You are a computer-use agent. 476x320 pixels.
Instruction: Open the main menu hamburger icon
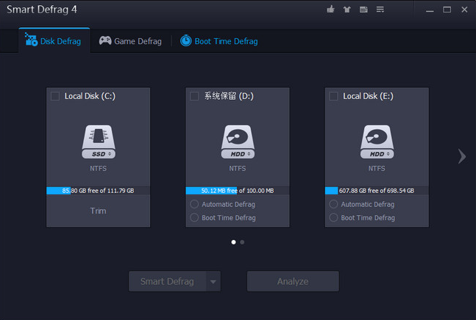click(380, 10)
